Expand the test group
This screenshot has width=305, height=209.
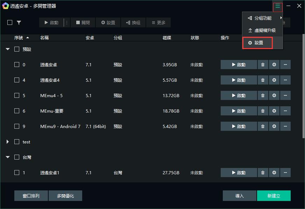tap(8, 142)
